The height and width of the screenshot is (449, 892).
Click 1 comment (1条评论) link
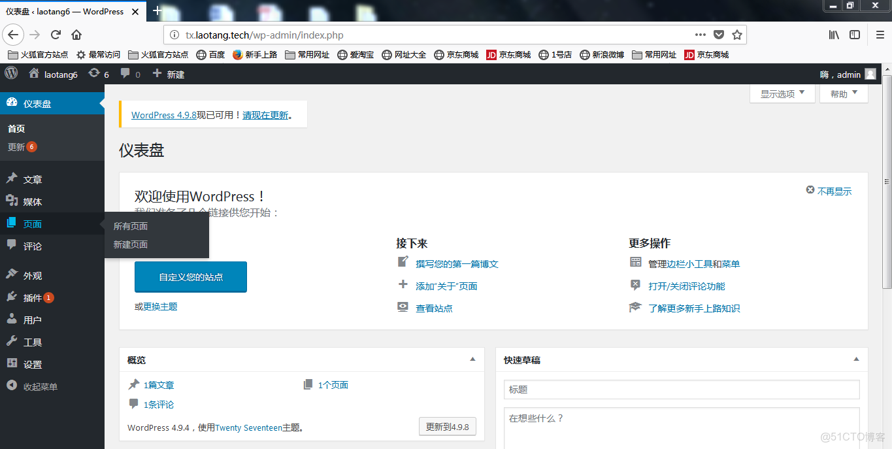(x=159, y=405)
